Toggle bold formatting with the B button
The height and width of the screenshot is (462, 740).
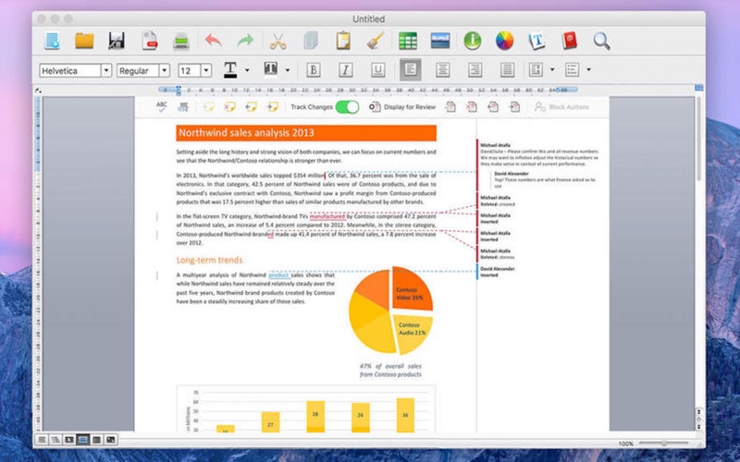point(314,70)
